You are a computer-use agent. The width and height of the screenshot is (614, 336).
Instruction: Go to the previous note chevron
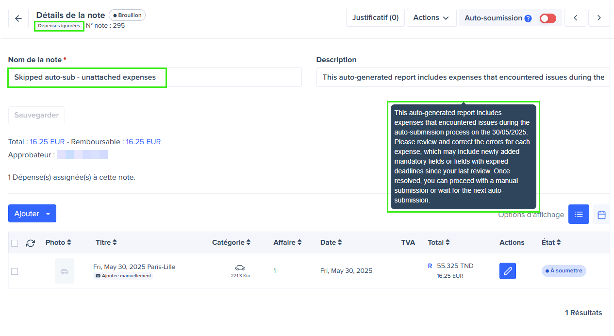[x=576, y=18]
